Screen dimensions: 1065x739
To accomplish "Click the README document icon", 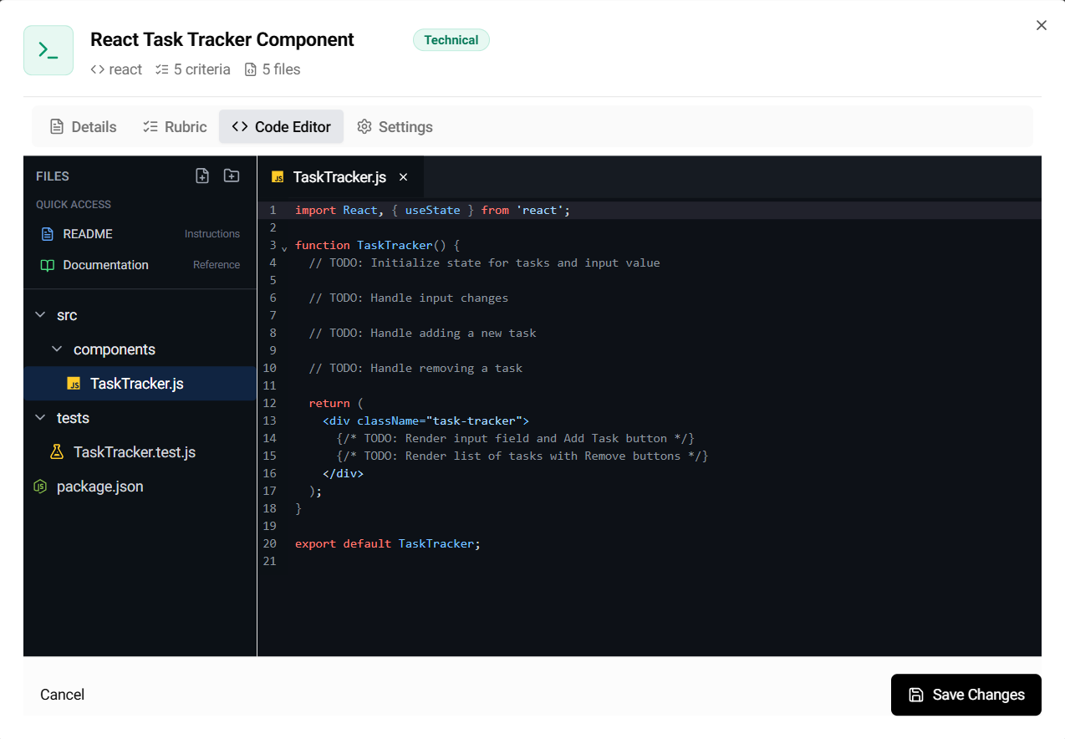I will [x=48, y=234].
